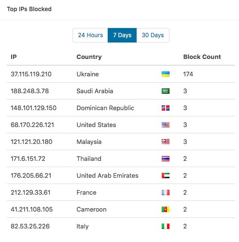This screenshot has height=242, width=239.
Task: Click the Thailand flag icon
Action: [166, 159]
